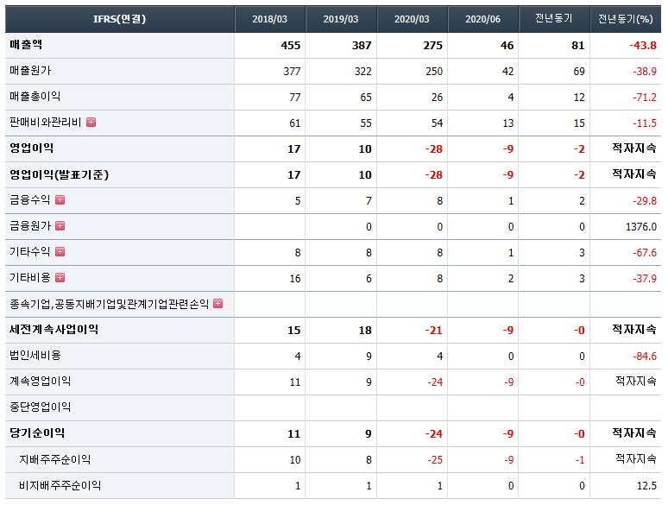Click 계속영업이익 2020/03 value -24
Viewport: 668px width, 505px height.
click(435, 382)
